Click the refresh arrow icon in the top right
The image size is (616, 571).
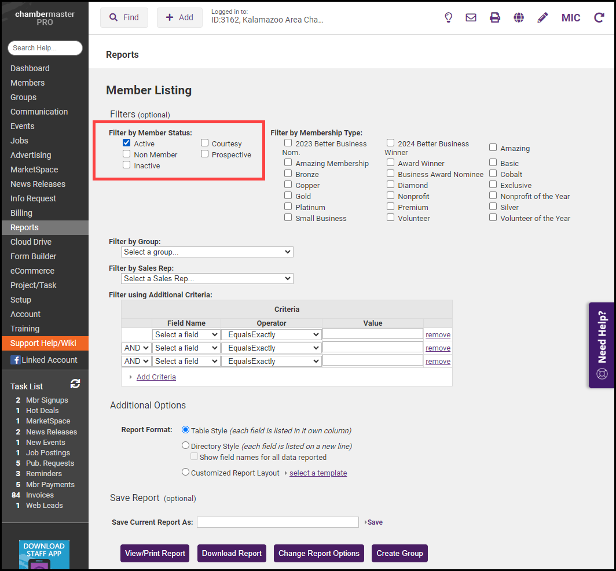pos(599,17)
